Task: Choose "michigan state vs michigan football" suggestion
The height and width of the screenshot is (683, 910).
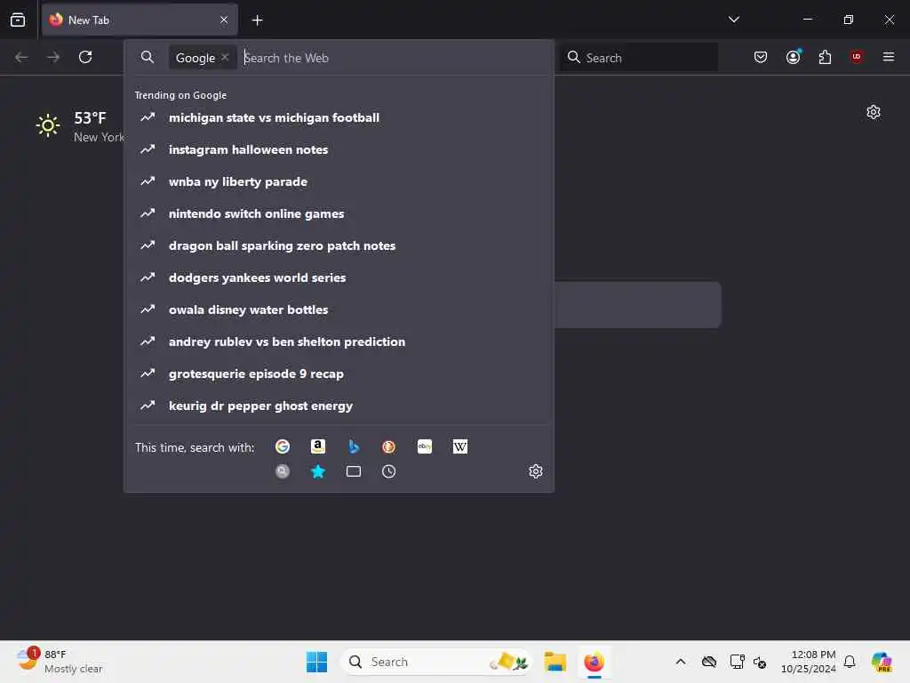Action: point(339,118)
